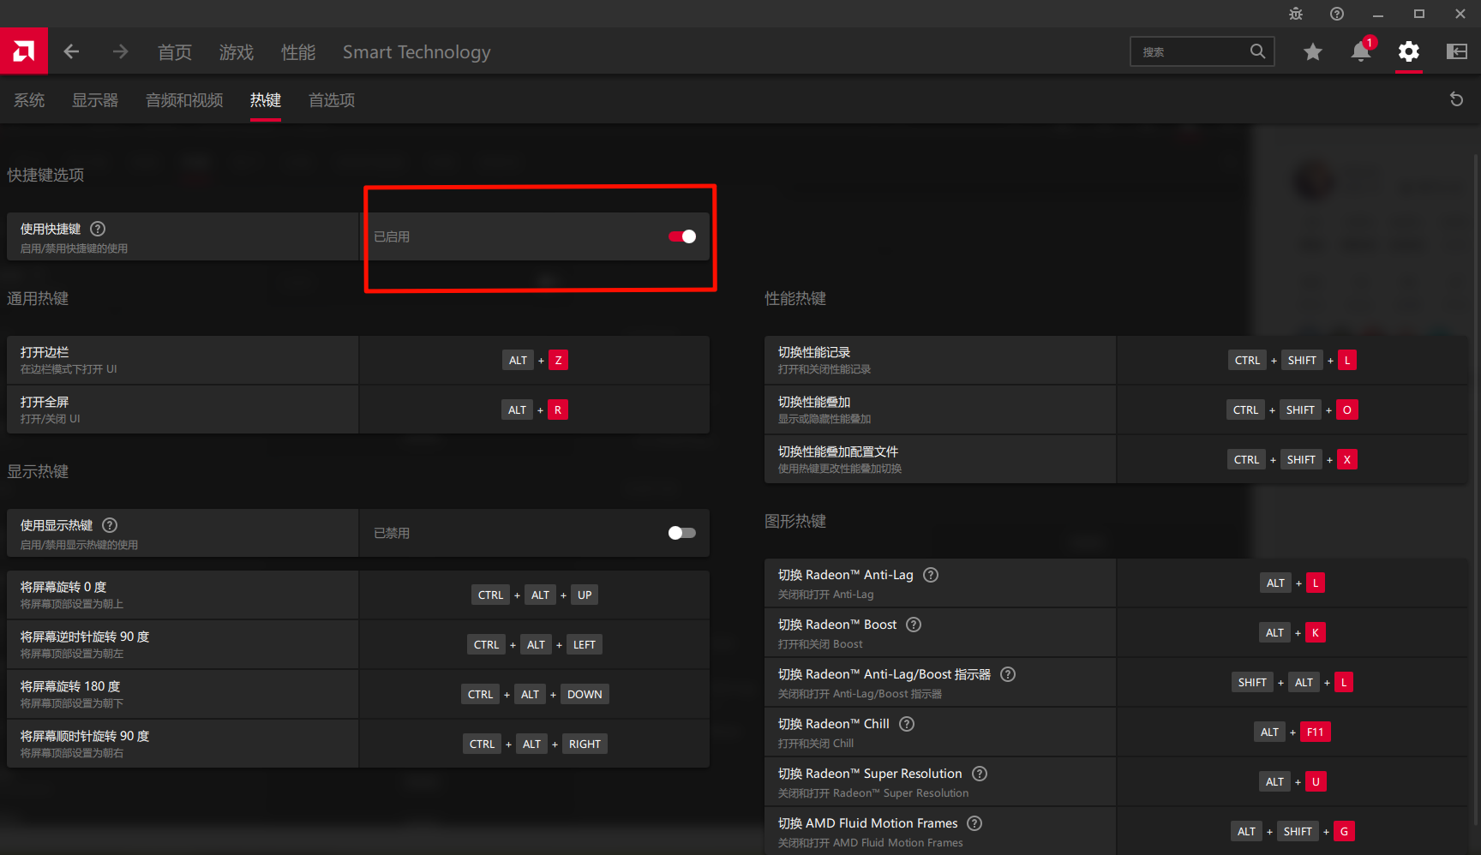Show info for Radeon Anti-Lag help icon
This screenshot has height=855, width=1481.
931,575
